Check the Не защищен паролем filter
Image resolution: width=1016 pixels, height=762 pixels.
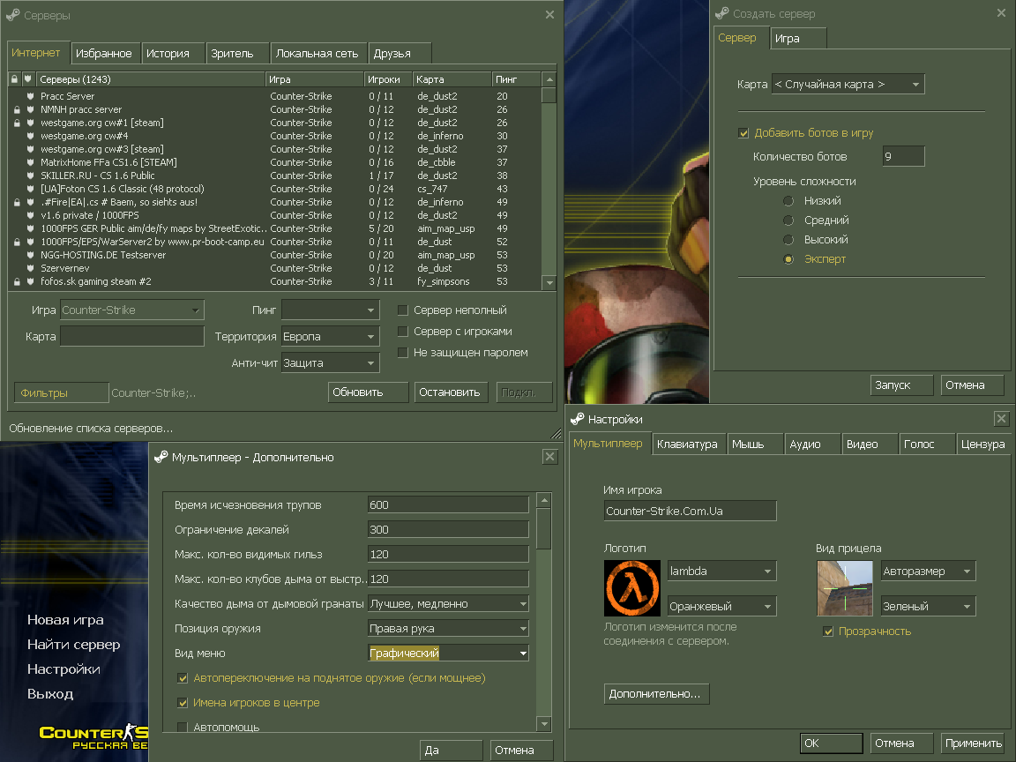click(x=402, y=353)
